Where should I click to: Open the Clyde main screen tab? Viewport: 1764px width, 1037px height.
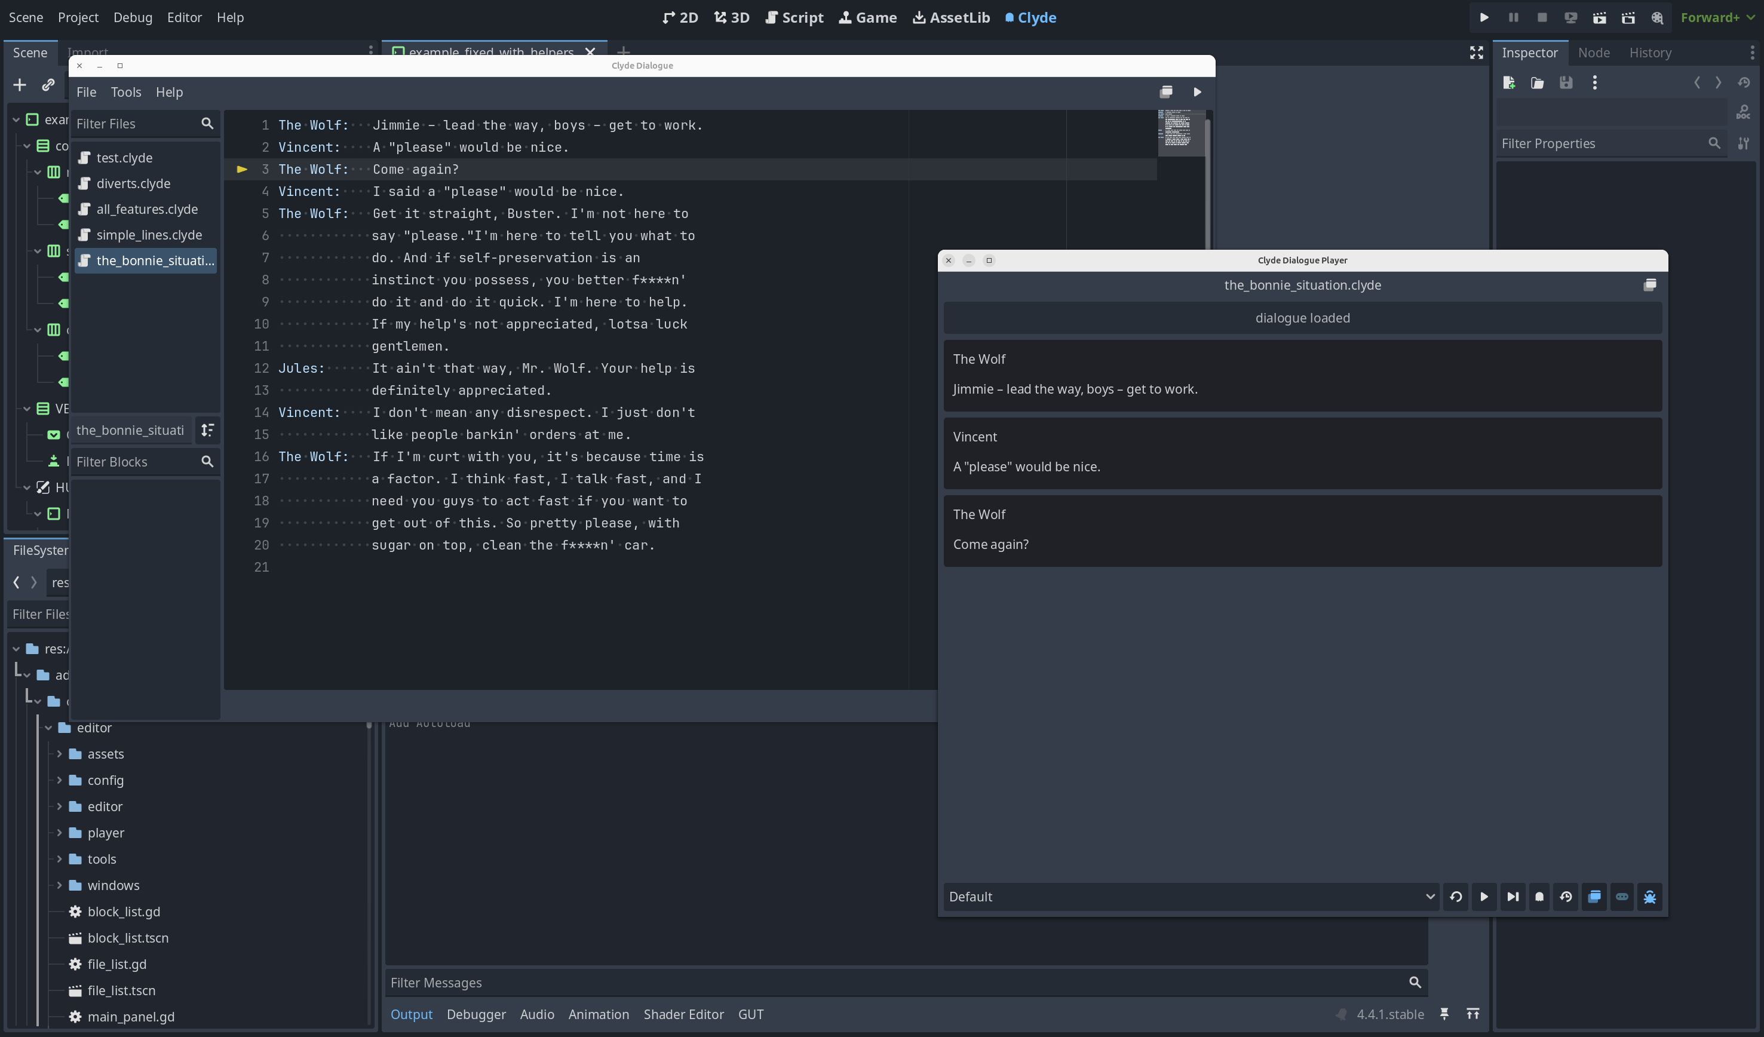(x=1030, y=17)
